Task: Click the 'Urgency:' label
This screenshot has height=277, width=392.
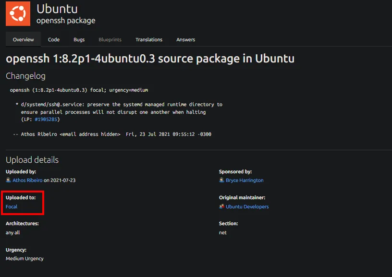Action: tap(16, 250)
